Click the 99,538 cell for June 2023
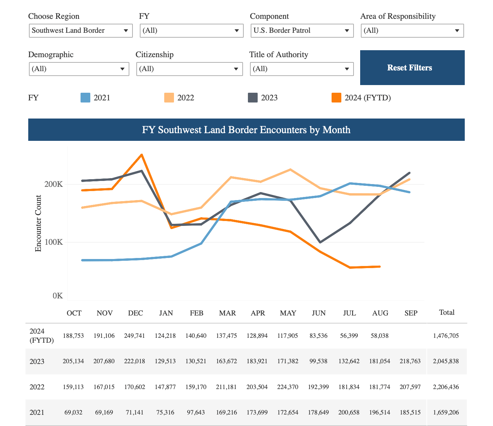This screenshot has height=426, width=493. click(x=319, y=361)
